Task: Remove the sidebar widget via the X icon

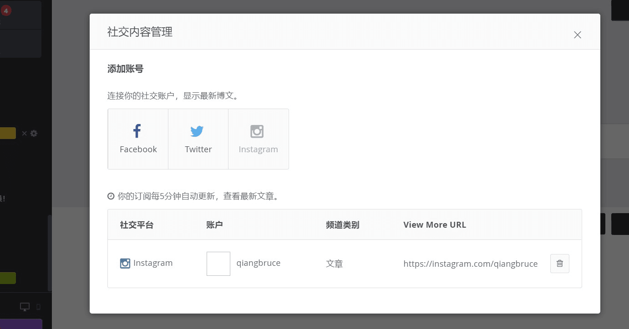Action: 24,133
